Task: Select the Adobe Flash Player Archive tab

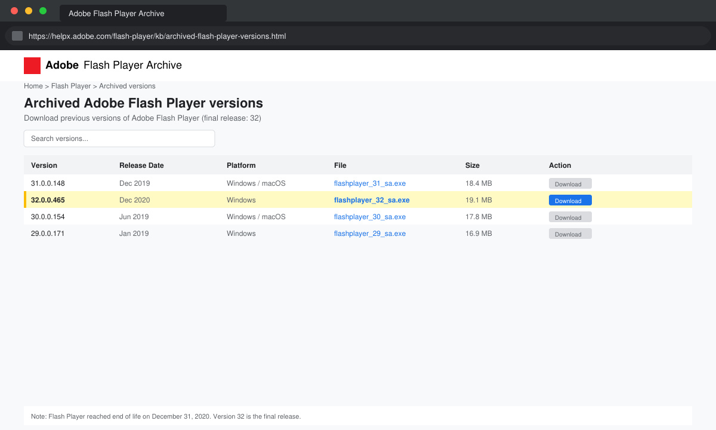Action: [143, 13]
